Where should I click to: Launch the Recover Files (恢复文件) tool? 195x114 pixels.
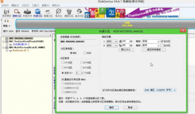(x=27, y=13)
